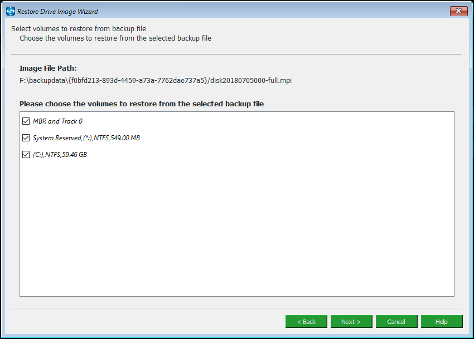Cancel the restore wizard
This screenshot has height=339, width=474.
[x=396, y=322]
